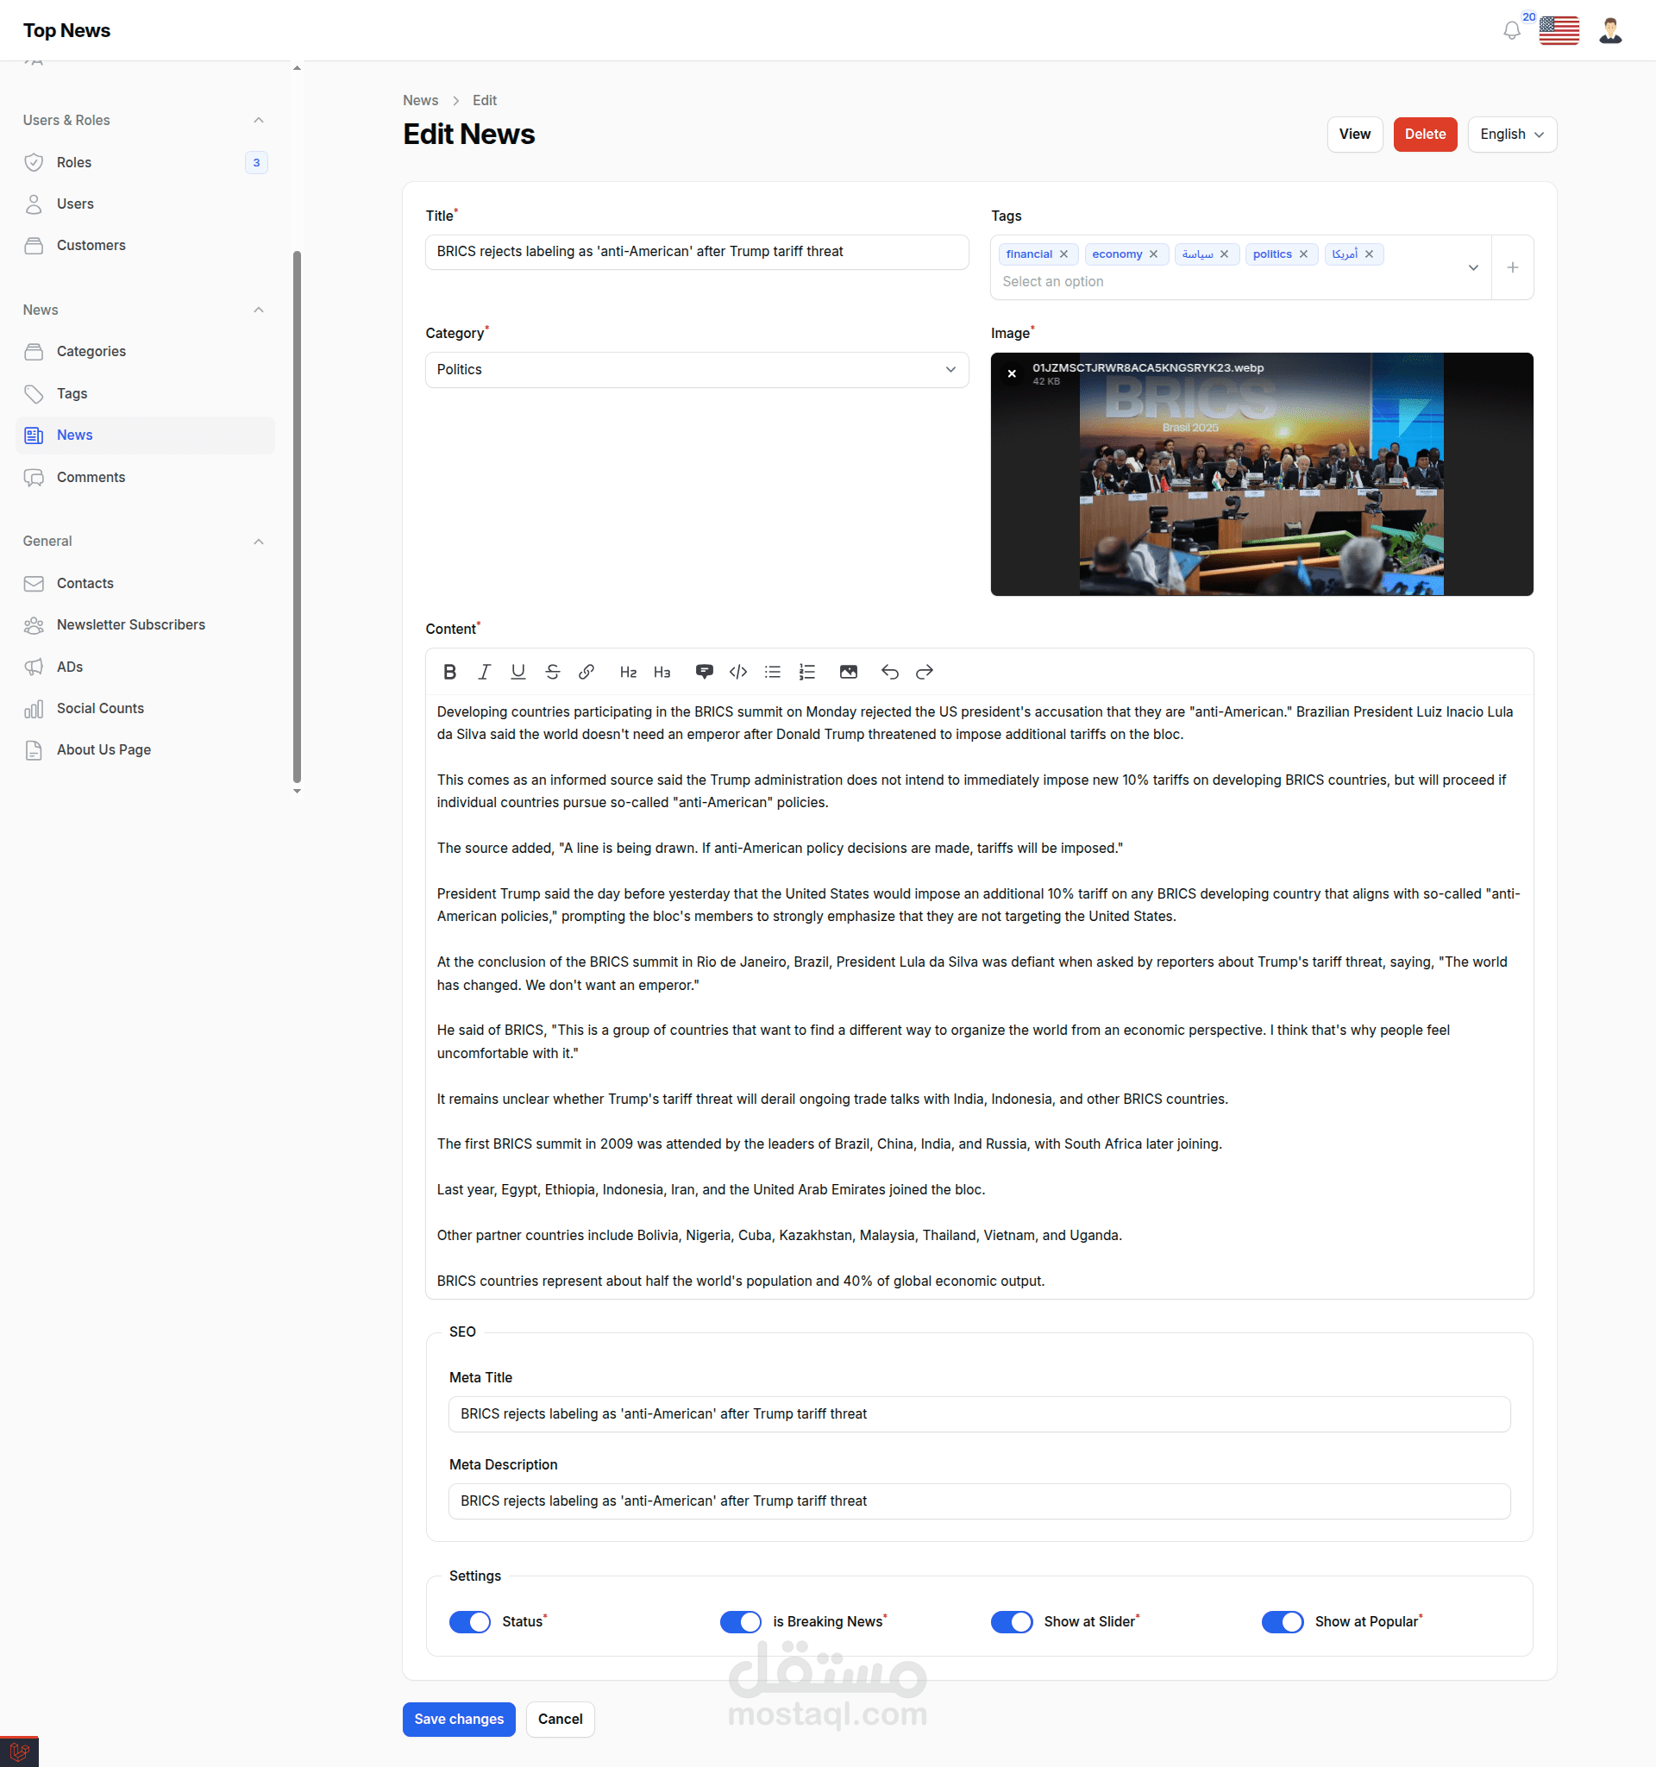
Task: Apply italic formatting in editor toolbar
Action: (484, 672)
